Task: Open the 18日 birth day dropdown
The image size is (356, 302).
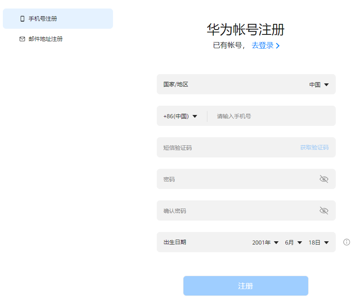Action: [x=319, y=242]
